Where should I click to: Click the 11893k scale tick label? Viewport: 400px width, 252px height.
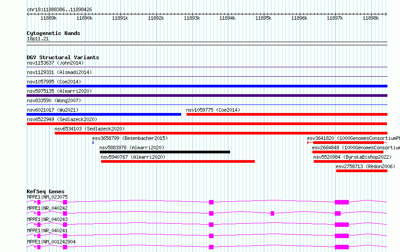[x=192, y=18]
